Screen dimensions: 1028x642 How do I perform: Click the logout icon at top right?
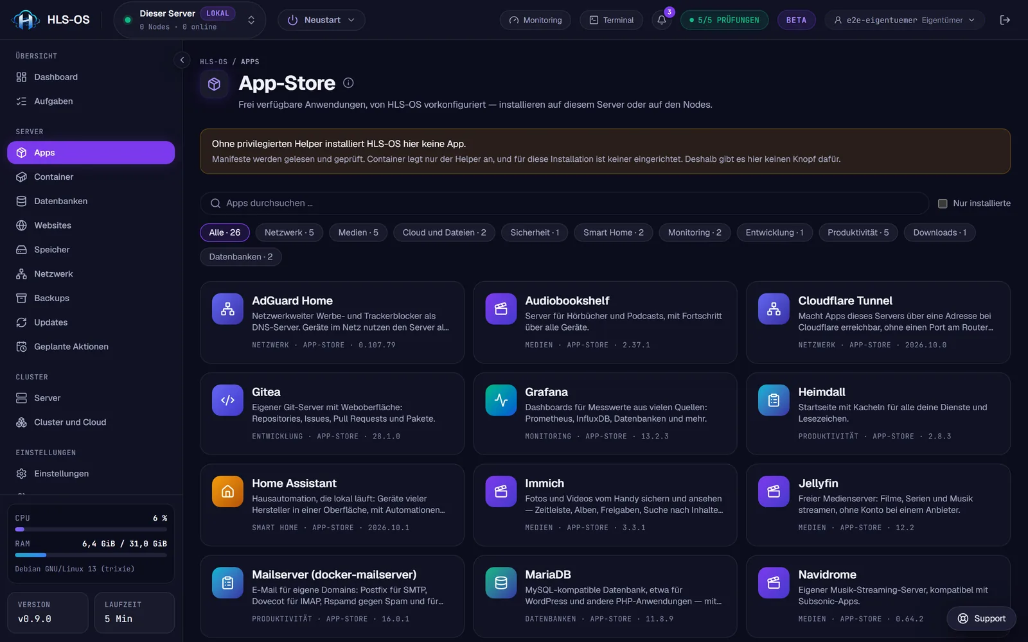(1005, 20)
